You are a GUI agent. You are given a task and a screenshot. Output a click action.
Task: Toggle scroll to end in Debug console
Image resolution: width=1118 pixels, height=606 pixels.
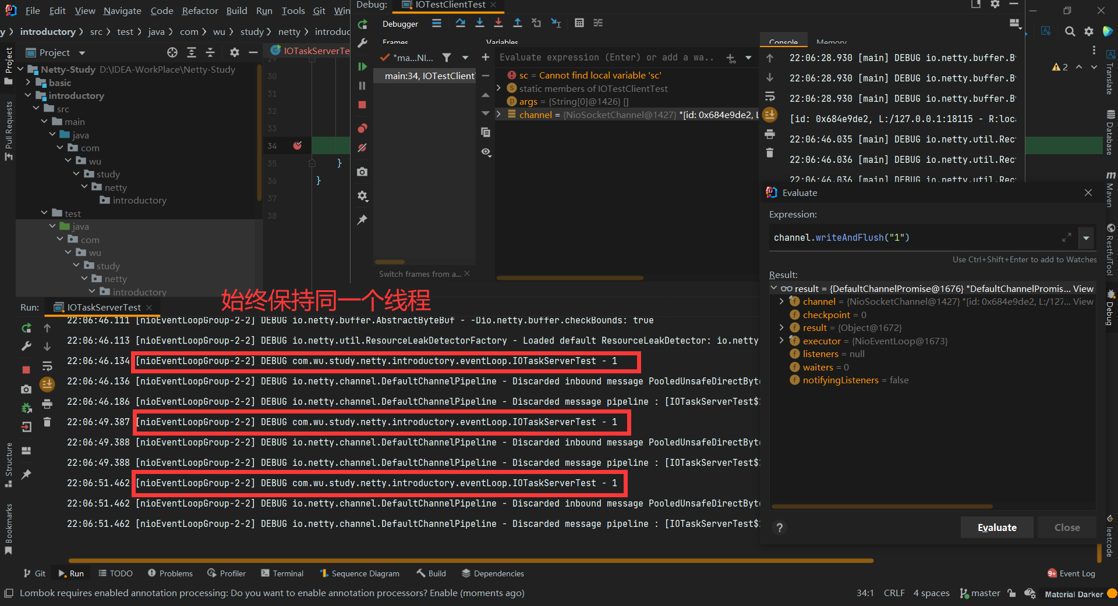click(x=770, y=115)
